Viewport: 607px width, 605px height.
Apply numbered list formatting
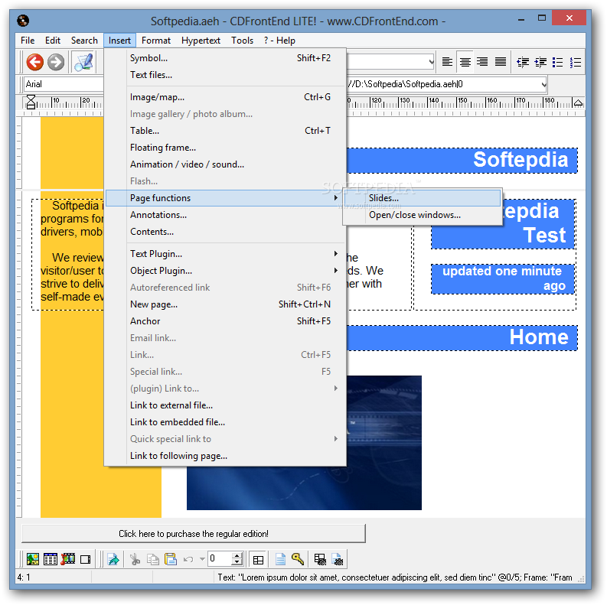click(x=576, y=62)
